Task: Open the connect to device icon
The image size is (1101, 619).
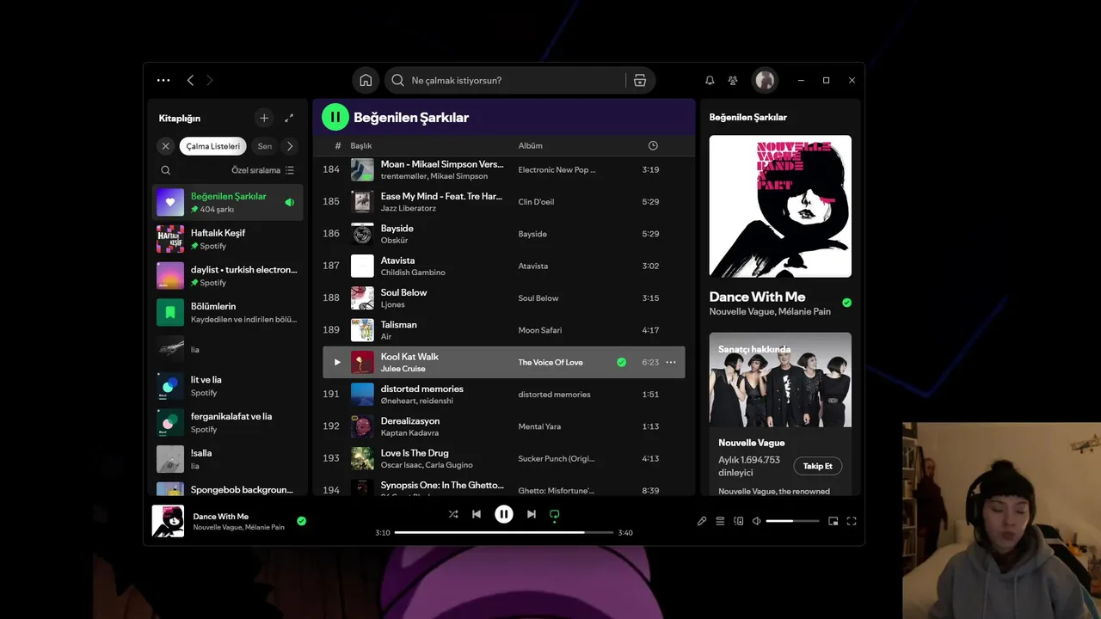Action: [x=738, y=521]
